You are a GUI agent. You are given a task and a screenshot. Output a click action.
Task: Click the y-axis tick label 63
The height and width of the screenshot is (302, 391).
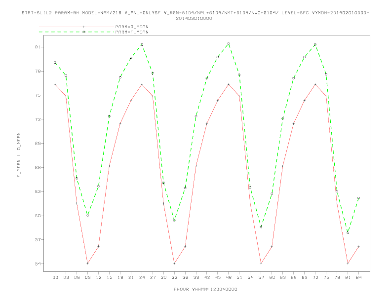click(38, 191)
